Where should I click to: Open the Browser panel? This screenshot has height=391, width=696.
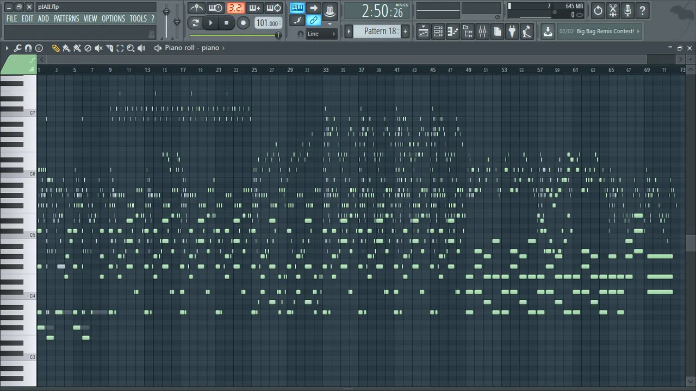[468, 31]
